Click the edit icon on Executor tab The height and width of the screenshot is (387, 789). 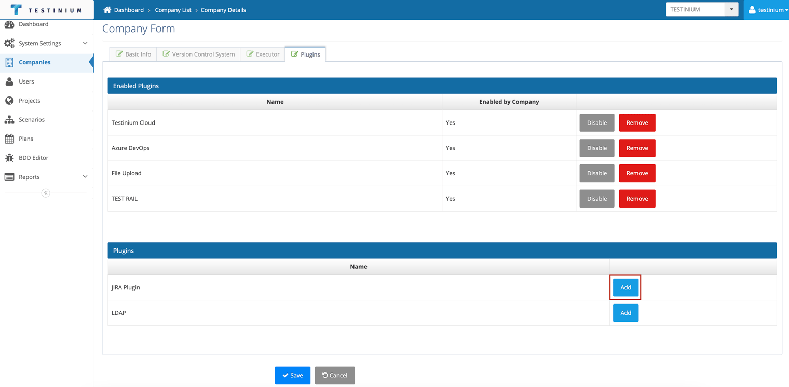click(250, 54)
